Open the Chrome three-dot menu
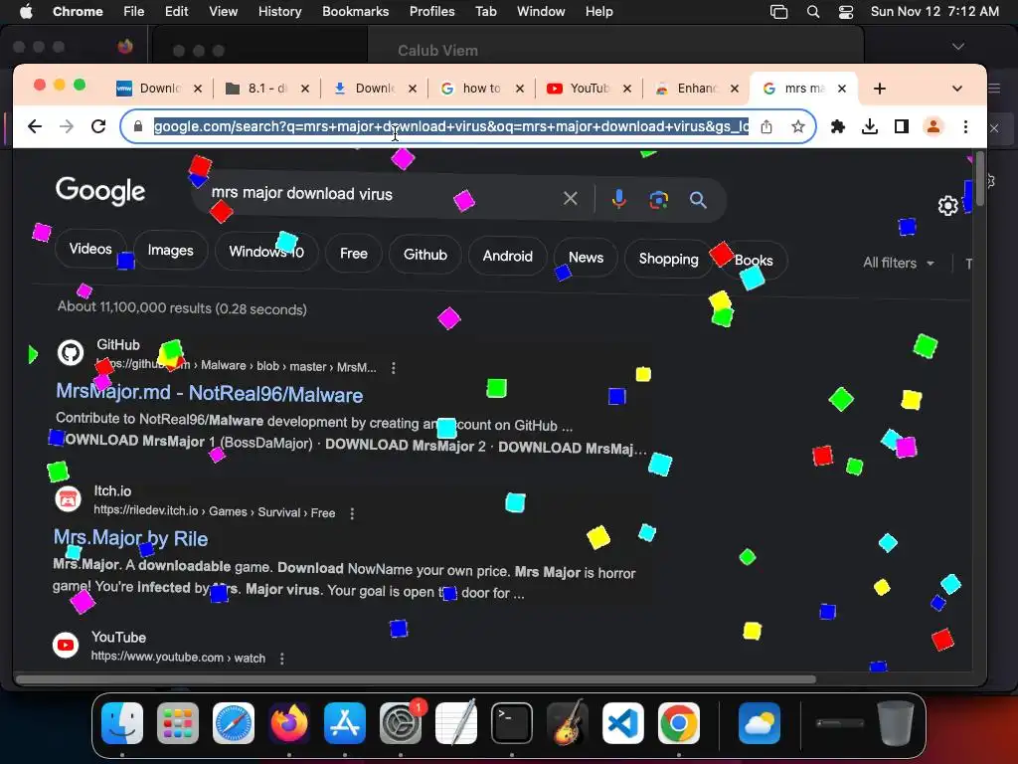This screenshot has height=764, width=1018. 965,126
